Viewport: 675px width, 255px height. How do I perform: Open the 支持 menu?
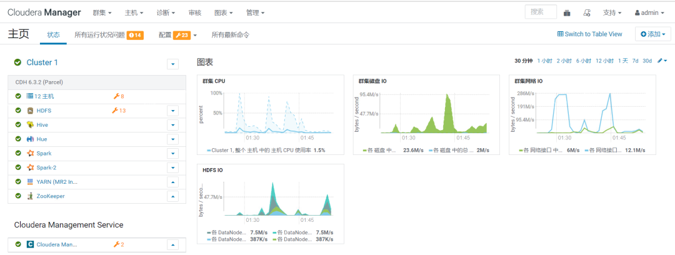click(612, 13)
